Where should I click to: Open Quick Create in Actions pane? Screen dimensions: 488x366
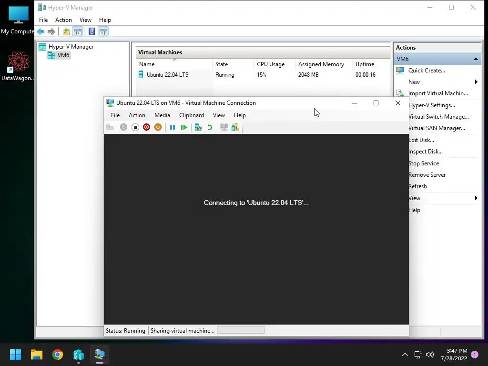[x=427, y=71]
